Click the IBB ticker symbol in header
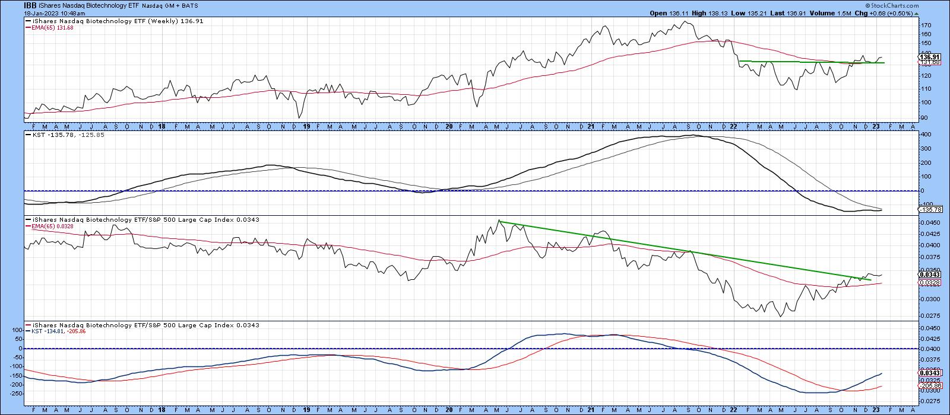The height and width of the screenshot is (415, 950). [x=31, y=5]
